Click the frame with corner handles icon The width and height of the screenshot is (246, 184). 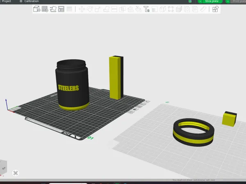(x=171, y=9)
